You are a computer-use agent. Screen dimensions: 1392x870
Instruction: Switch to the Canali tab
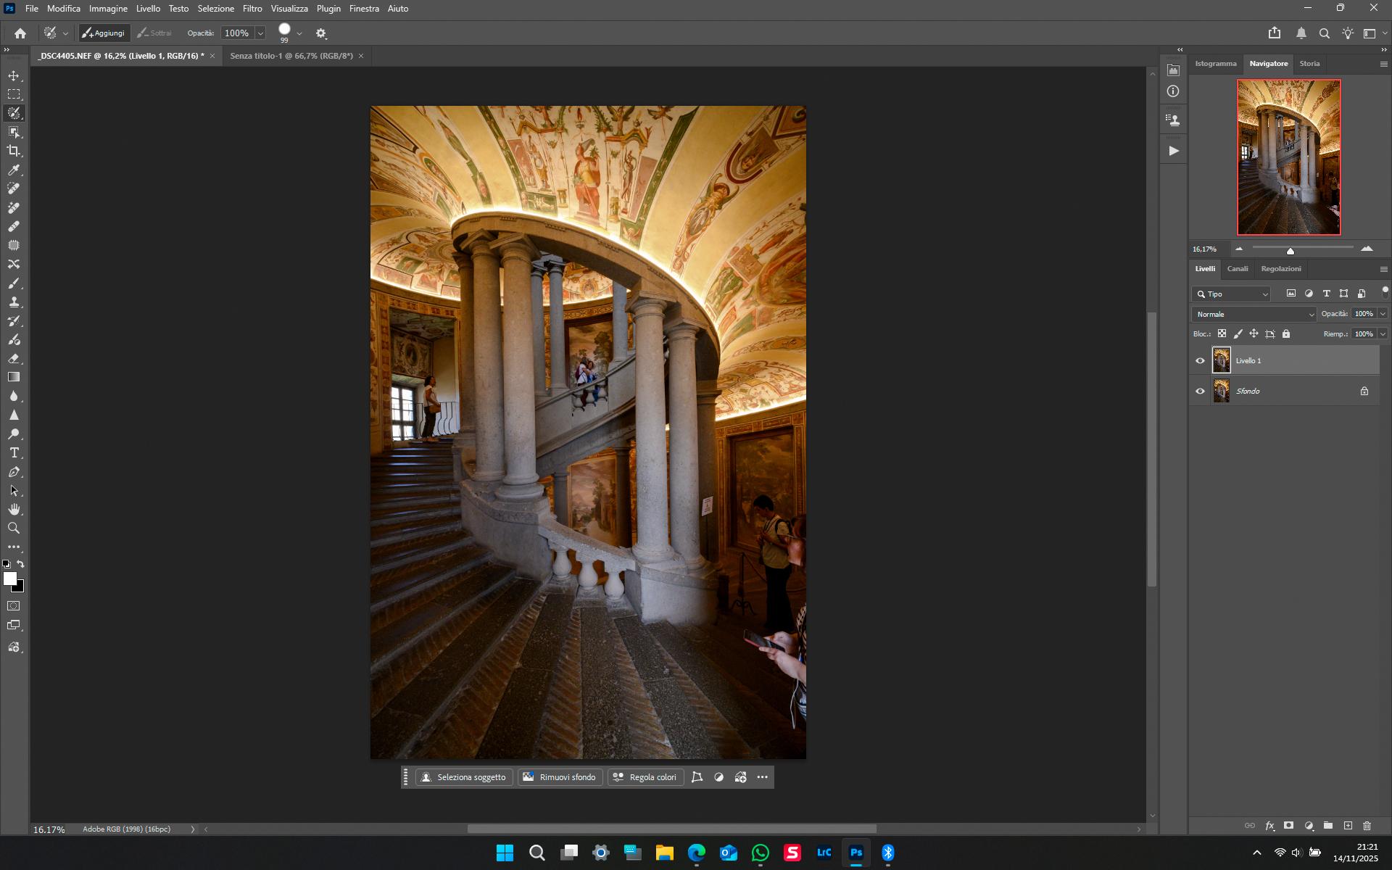[1238, 269]
